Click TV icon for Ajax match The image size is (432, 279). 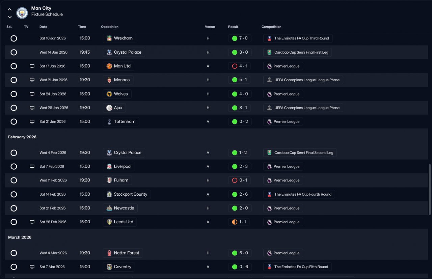pyautogui.click(x=32, y=108)
